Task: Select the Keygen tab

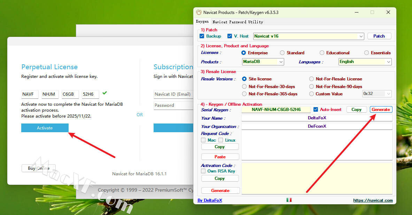Action: (202, 22)
